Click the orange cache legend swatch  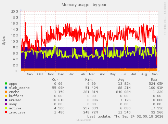pos(6,92)
